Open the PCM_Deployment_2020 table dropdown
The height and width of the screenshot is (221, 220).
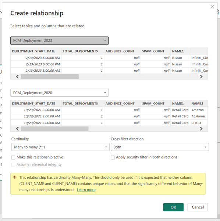click(59, 93)
